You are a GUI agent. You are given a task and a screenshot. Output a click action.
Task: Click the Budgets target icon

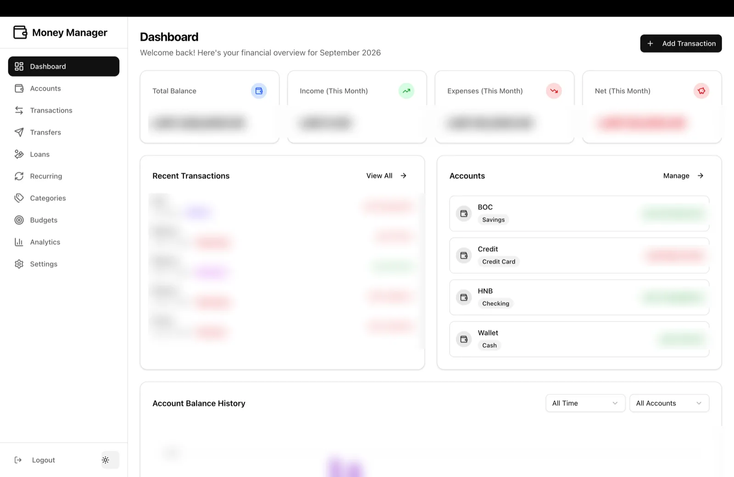19,220
